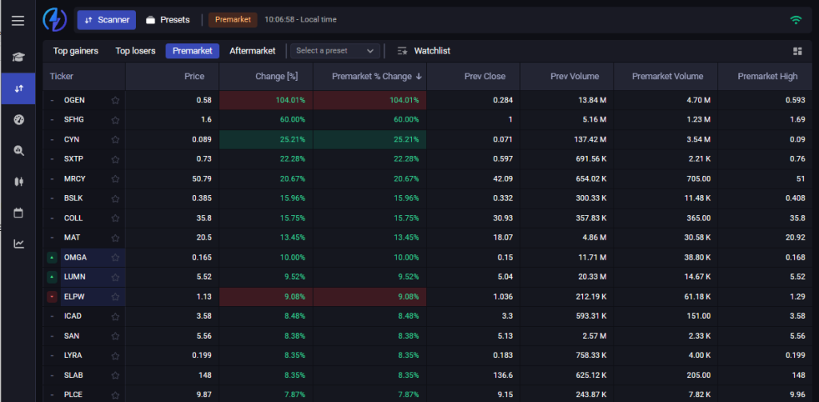Star MAT to add to watchlist

point(115,237)
